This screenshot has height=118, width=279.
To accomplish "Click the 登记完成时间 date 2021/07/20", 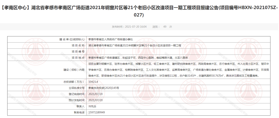I will [95, 94].
